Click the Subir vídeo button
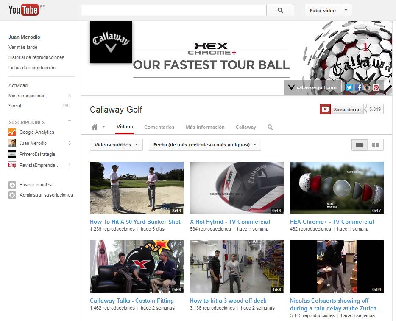This screenshot has width=396, height=321. 323,10
